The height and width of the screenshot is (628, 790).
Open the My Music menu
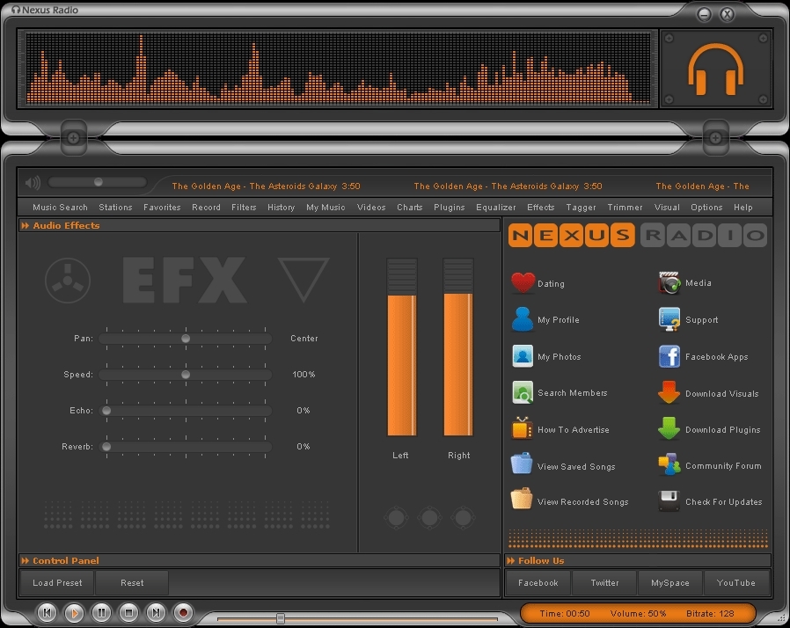(326, 207)
